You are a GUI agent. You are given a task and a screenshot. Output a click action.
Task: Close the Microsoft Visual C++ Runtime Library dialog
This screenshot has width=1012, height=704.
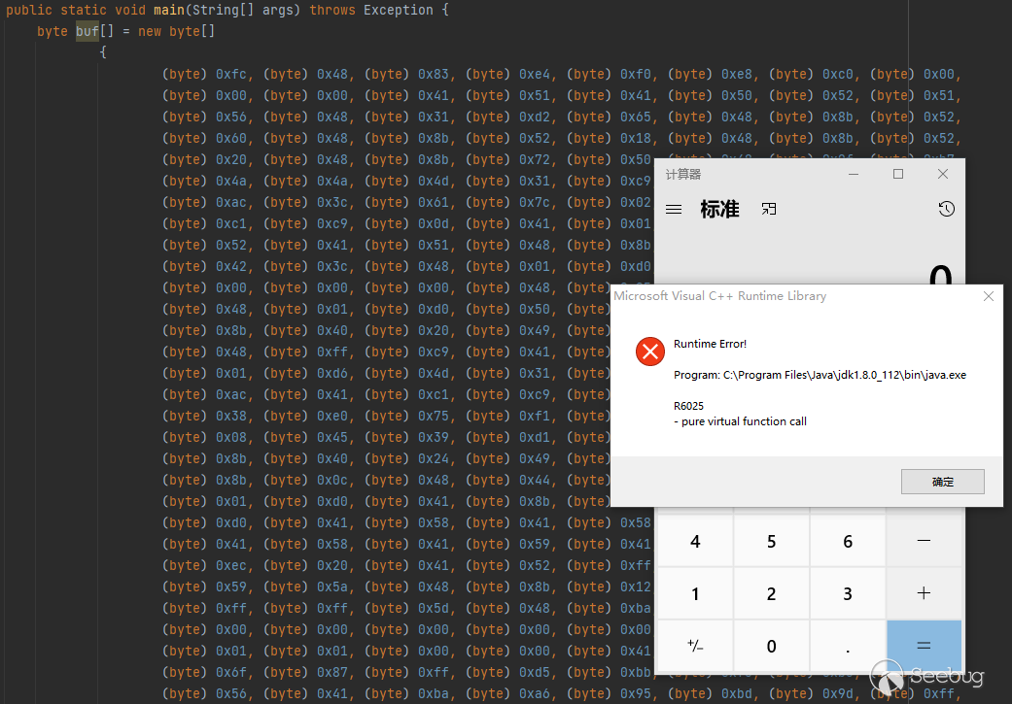coord(988,296)
